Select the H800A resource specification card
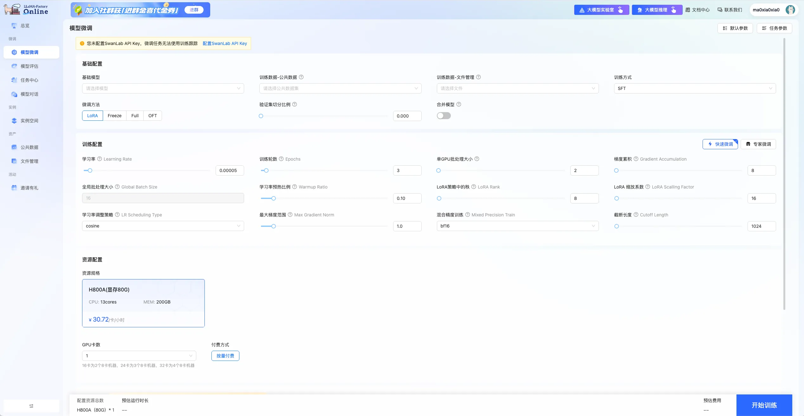The height and width of the screenshot is (416, 804). 143,303
